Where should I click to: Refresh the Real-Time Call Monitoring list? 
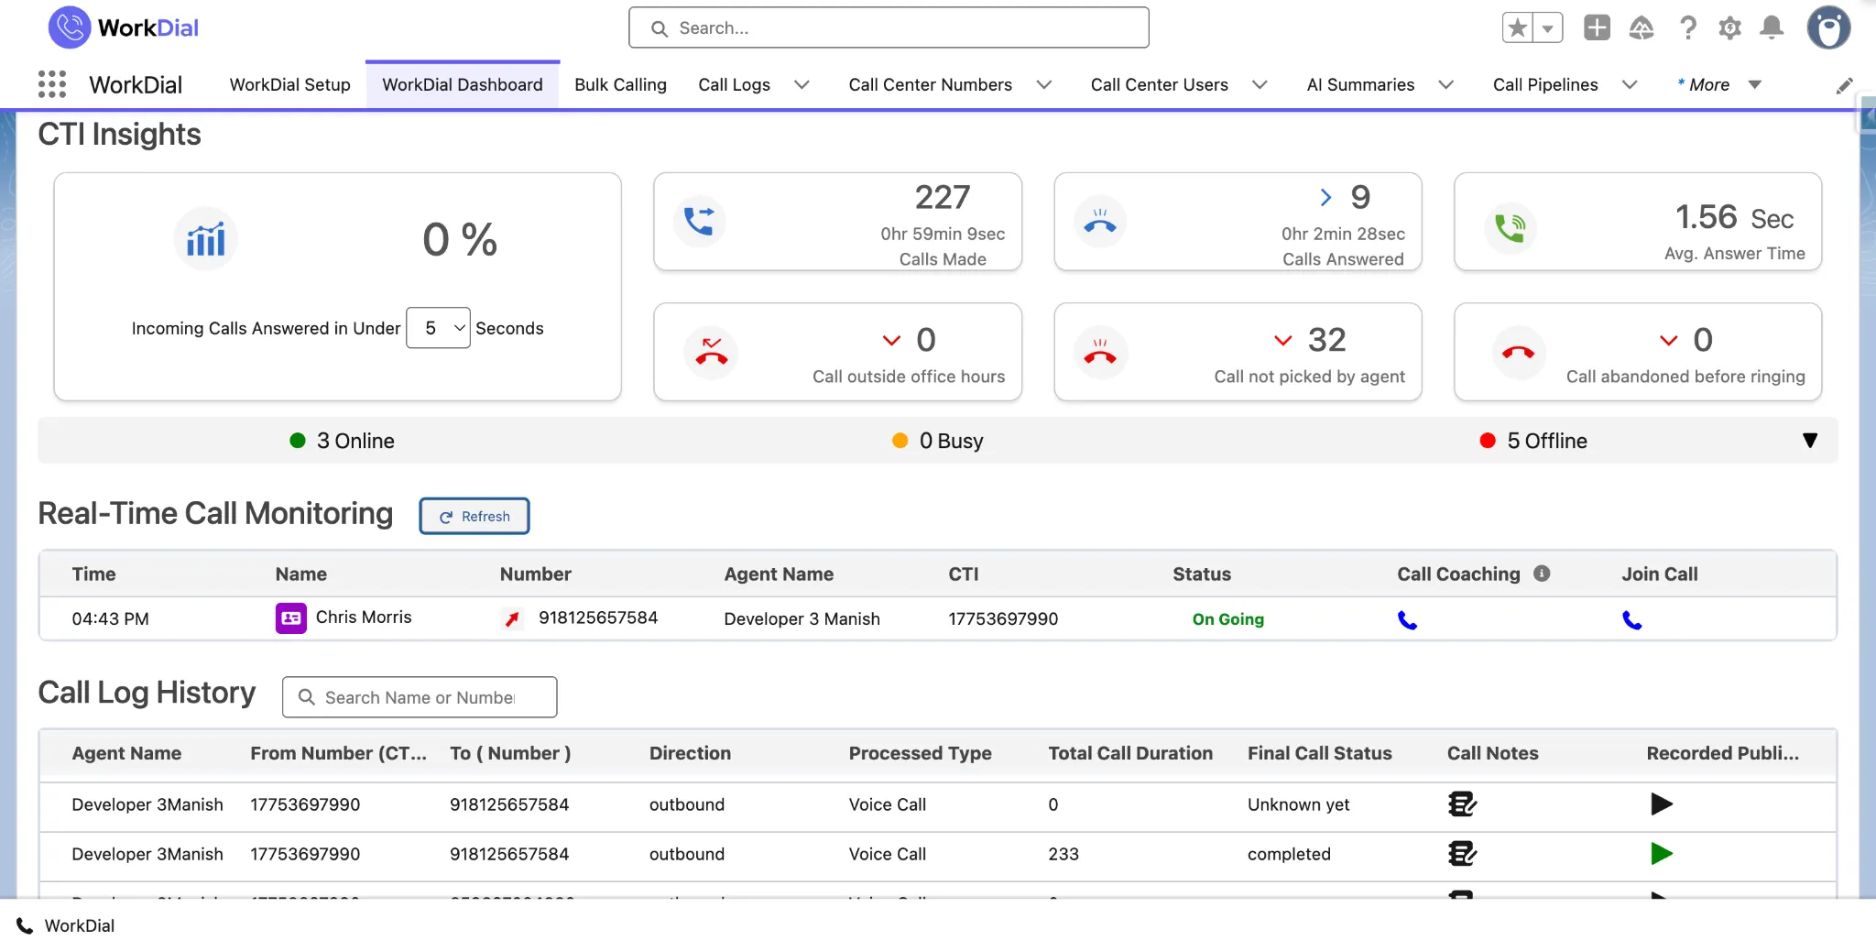point(474,516)
